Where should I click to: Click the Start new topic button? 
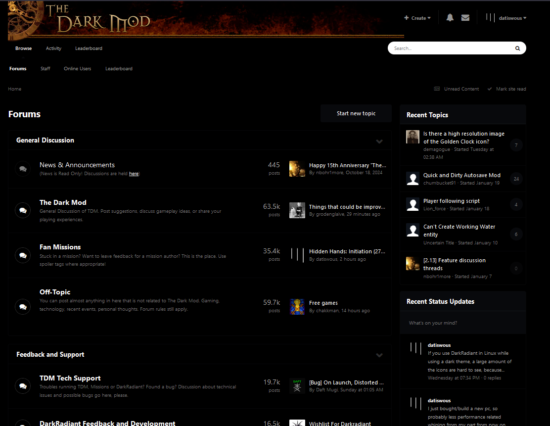[356, 113]
